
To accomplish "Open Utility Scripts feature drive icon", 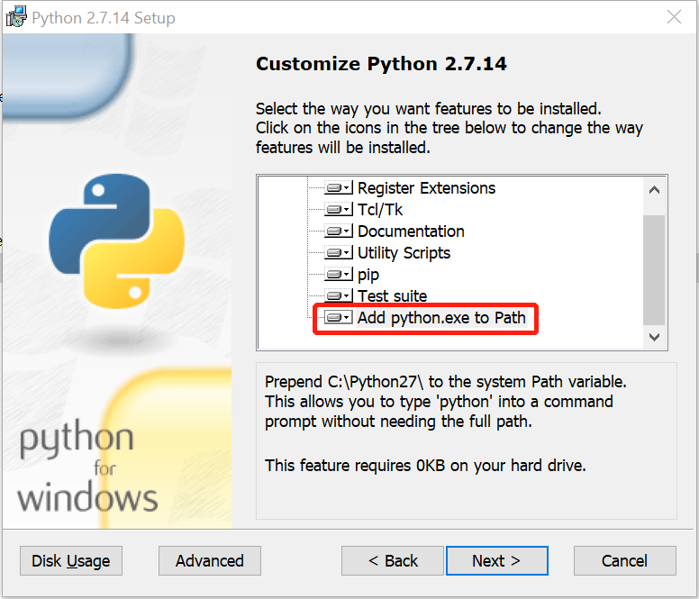I will pyautogui.click(x=339, y=253).
